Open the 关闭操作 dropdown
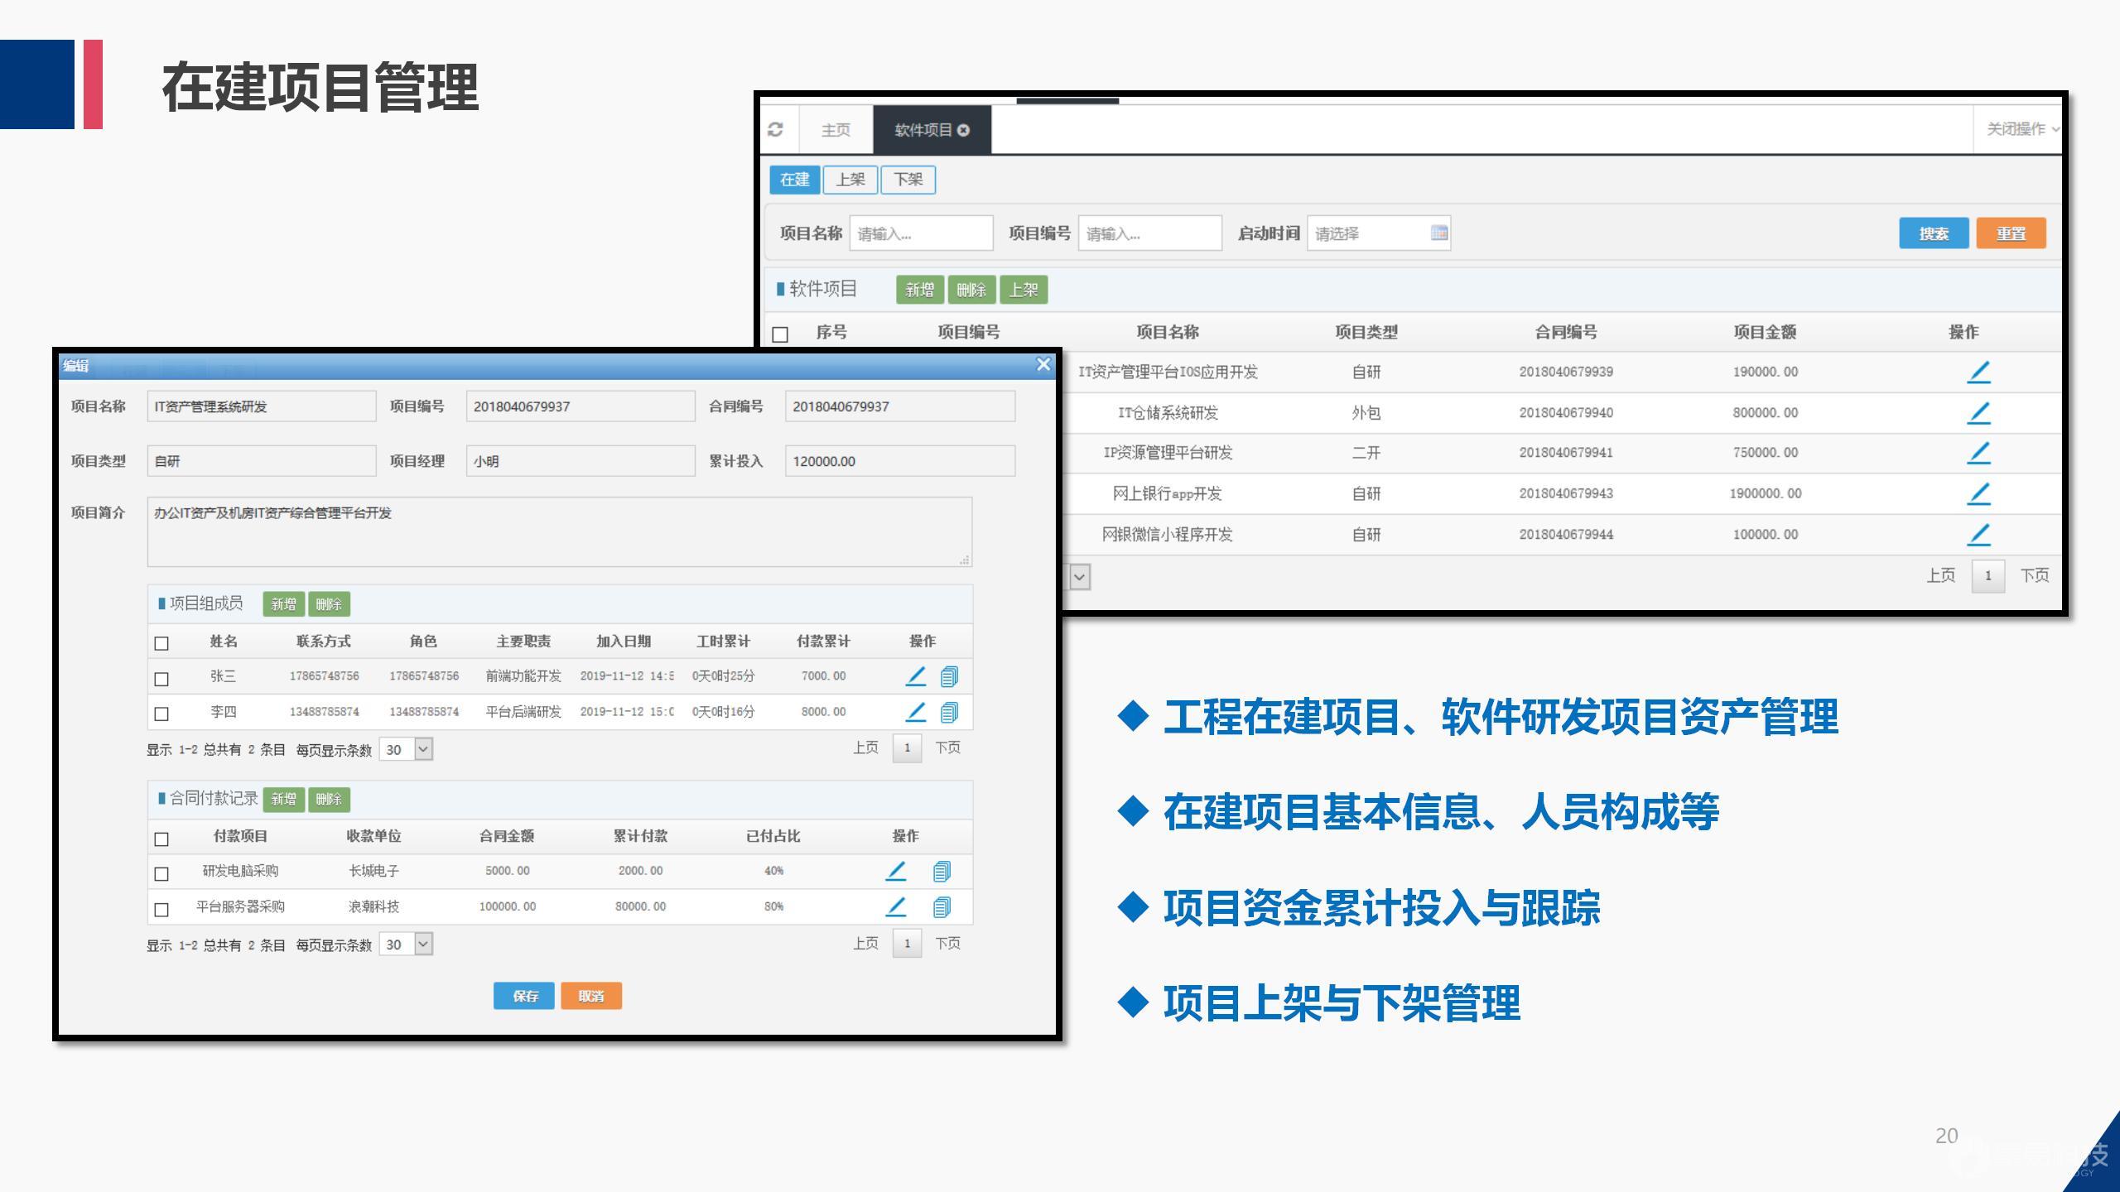The height and width of the screenshot is (1192, 2120). pos(2021,129)
